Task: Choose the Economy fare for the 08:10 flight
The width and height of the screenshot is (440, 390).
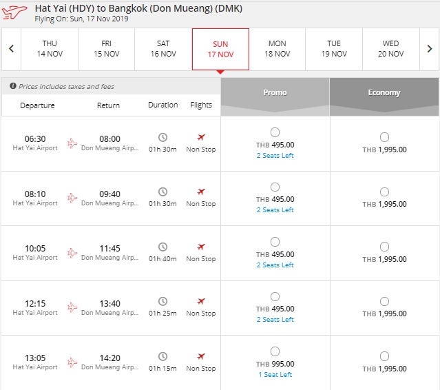Action: coord(384,192)
